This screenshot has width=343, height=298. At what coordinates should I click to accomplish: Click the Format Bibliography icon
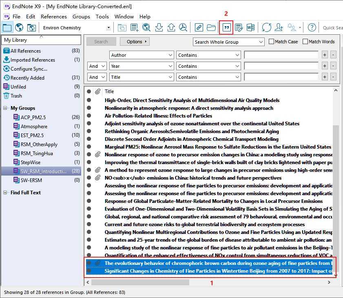239,28
